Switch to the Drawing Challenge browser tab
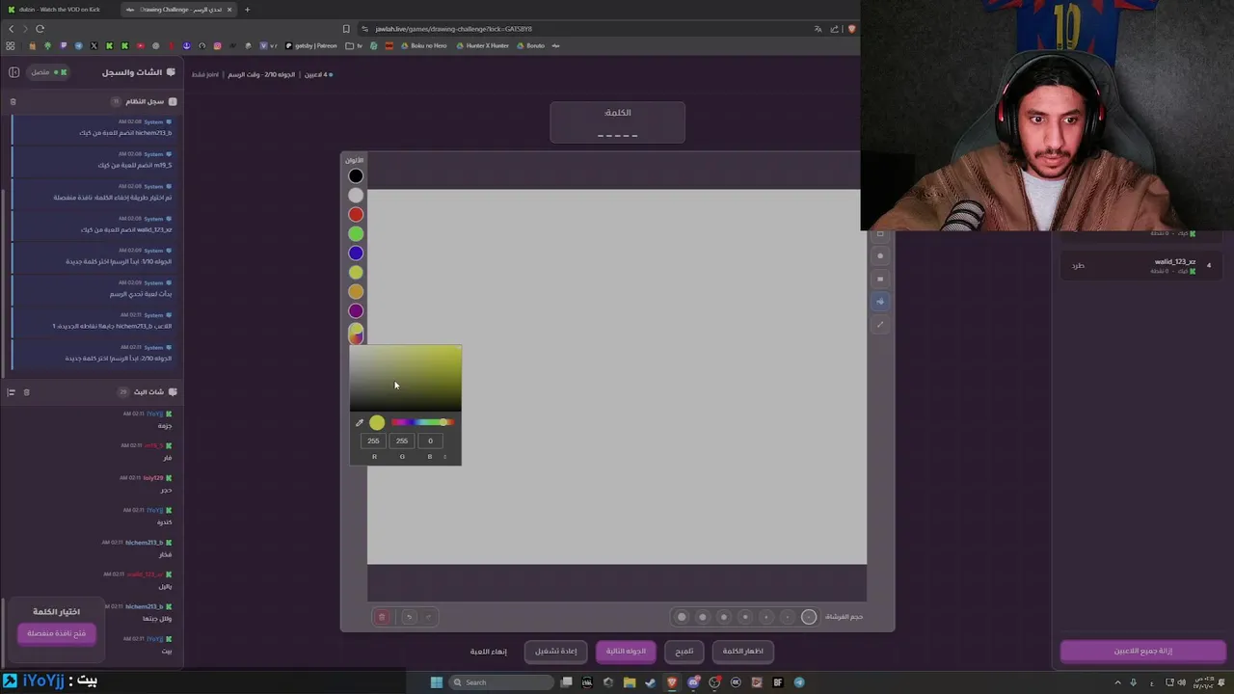Screen dimensions: 1234x694 click(180, 10)
